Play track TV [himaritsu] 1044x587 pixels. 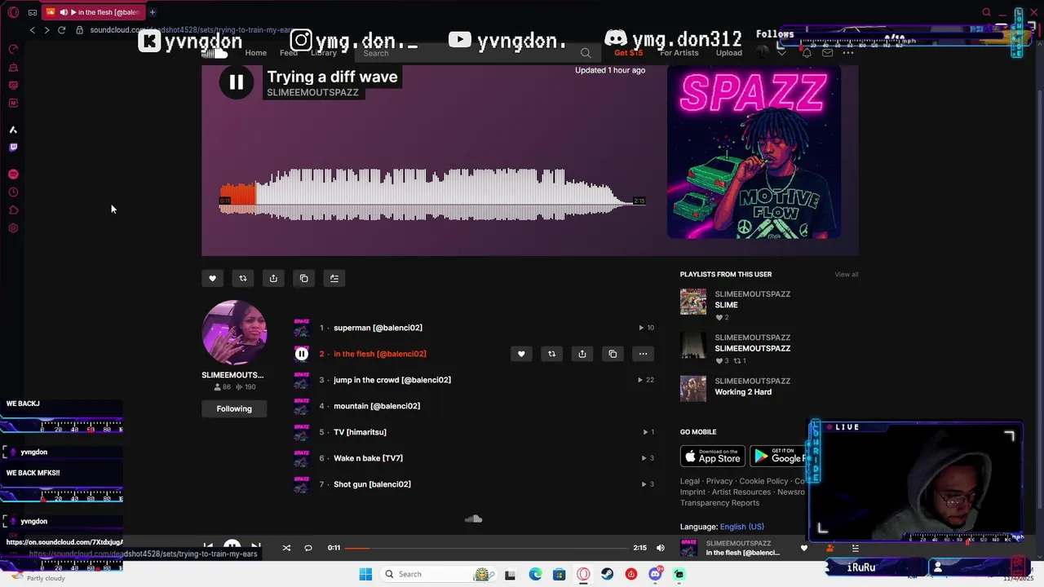coord(360,432)
